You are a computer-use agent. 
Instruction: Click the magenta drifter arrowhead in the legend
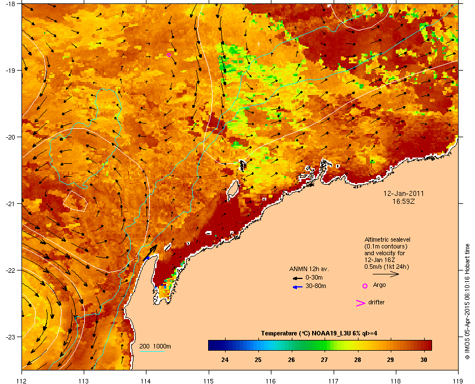click(361, 303)
